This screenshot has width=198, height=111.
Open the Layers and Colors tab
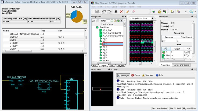point(181,65)
